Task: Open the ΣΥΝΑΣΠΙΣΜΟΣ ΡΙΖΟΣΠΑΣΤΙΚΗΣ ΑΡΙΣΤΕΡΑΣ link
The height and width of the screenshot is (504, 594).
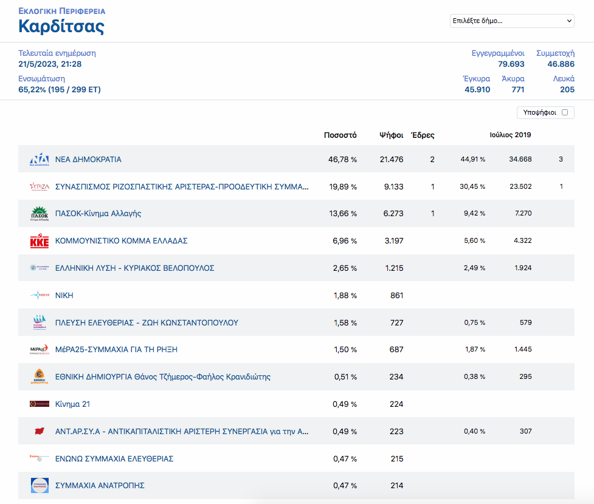Action: 182,186
